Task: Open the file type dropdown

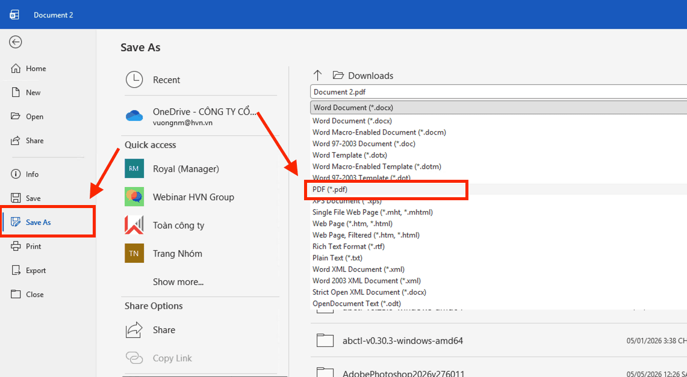Action: pyautogui.click(x=499, y=108)
